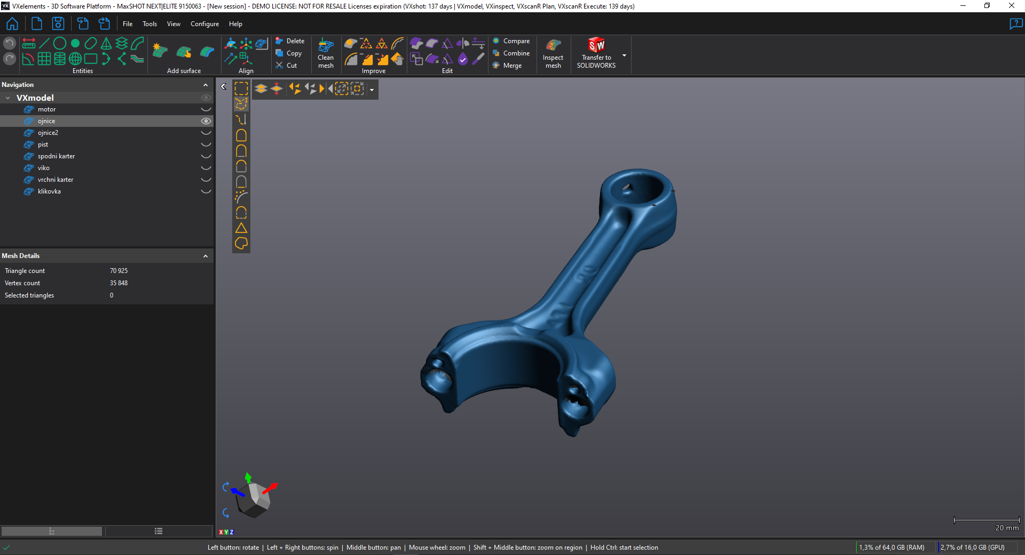
Task: Open the Inspect mesh tool
Action: [553, 53]
